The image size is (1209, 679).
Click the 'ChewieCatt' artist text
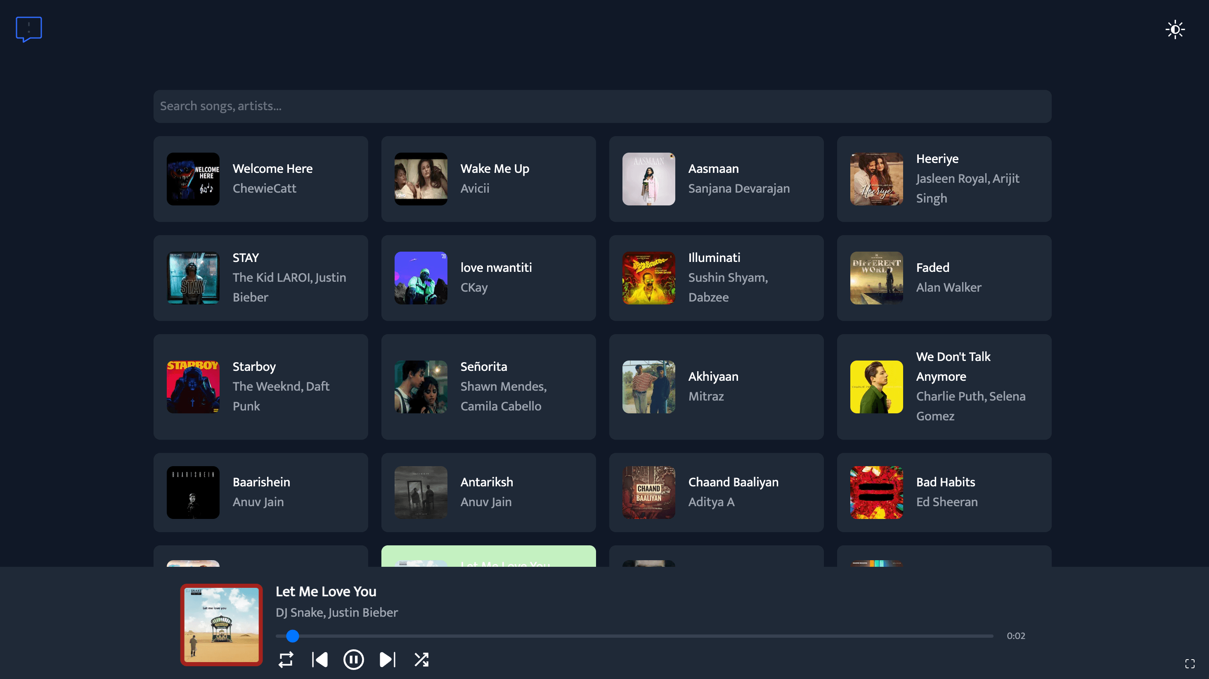coord(264,189)
